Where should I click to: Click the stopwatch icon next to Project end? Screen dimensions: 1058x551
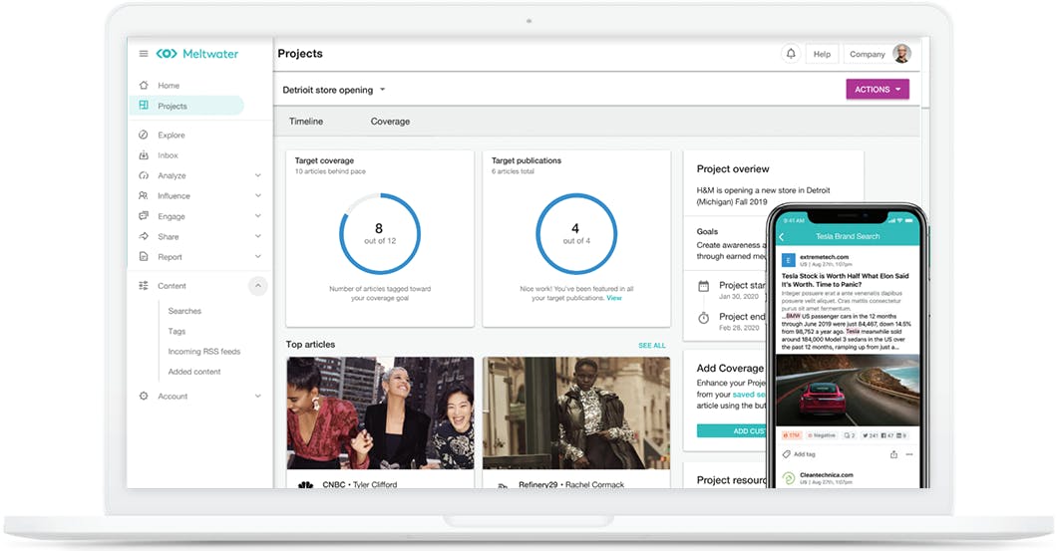pos(703,318)
